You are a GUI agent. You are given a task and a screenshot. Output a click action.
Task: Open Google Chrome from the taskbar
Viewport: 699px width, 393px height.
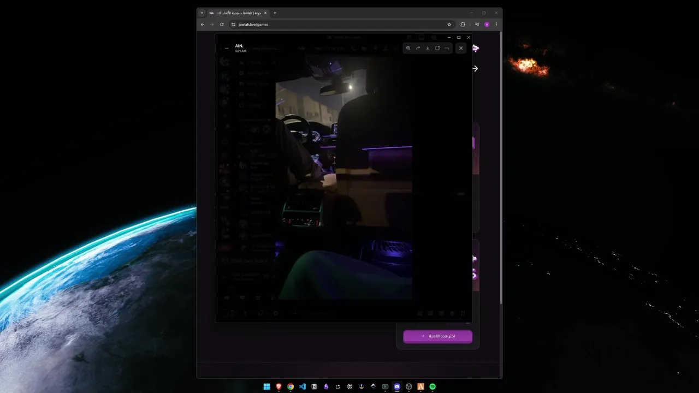tap(291, 386)
